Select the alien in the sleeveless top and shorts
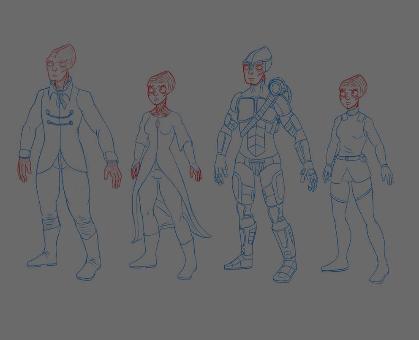 [x=358, y=179]
